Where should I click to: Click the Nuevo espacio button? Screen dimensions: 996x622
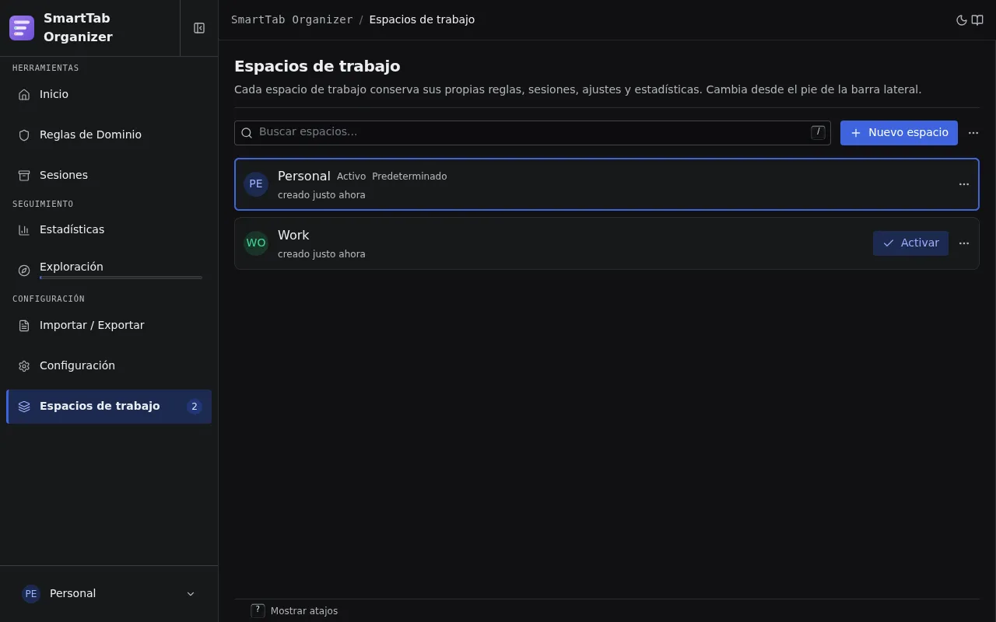(x=899, y=133)
